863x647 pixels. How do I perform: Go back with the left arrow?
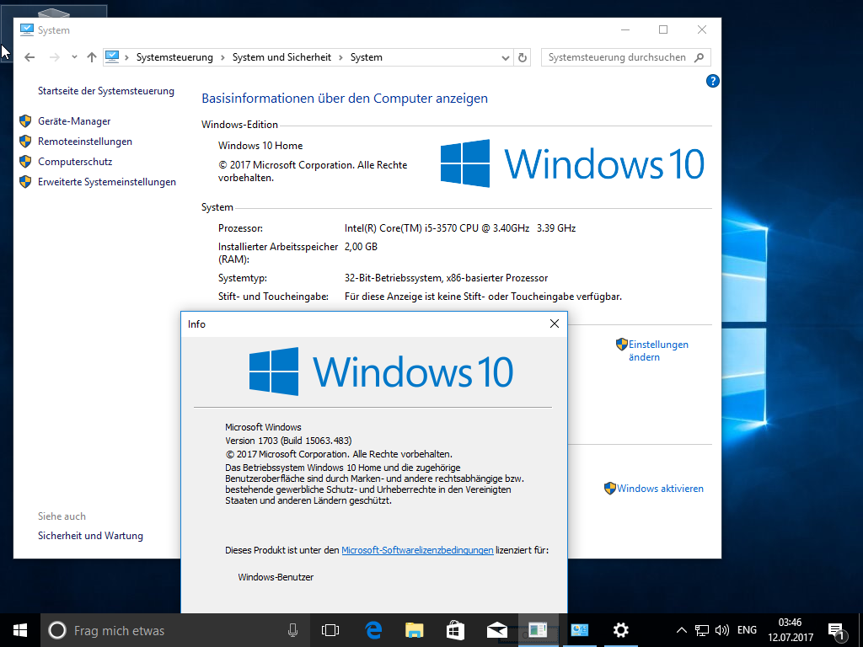click(x=29, y=57)
